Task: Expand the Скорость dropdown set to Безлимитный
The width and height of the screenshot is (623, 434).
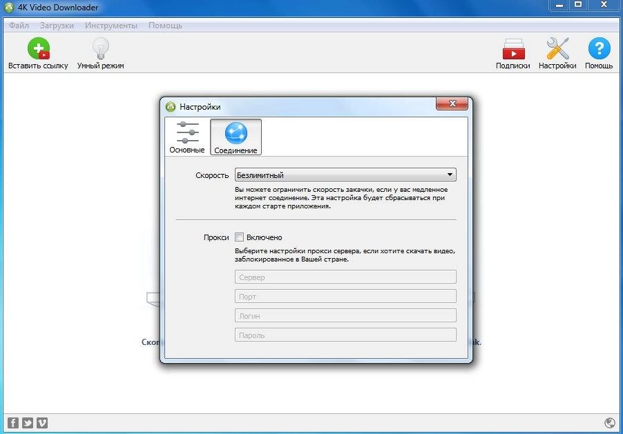Action: point(345,175)
